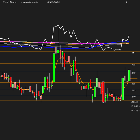Viewport: 140px width, 140px height.
Task: Click the 'in 5 Days' label
Action: tap(135, 111)
